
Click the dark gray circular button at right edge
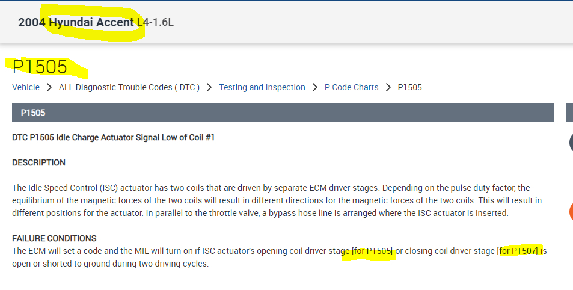(x=571, y=143)
